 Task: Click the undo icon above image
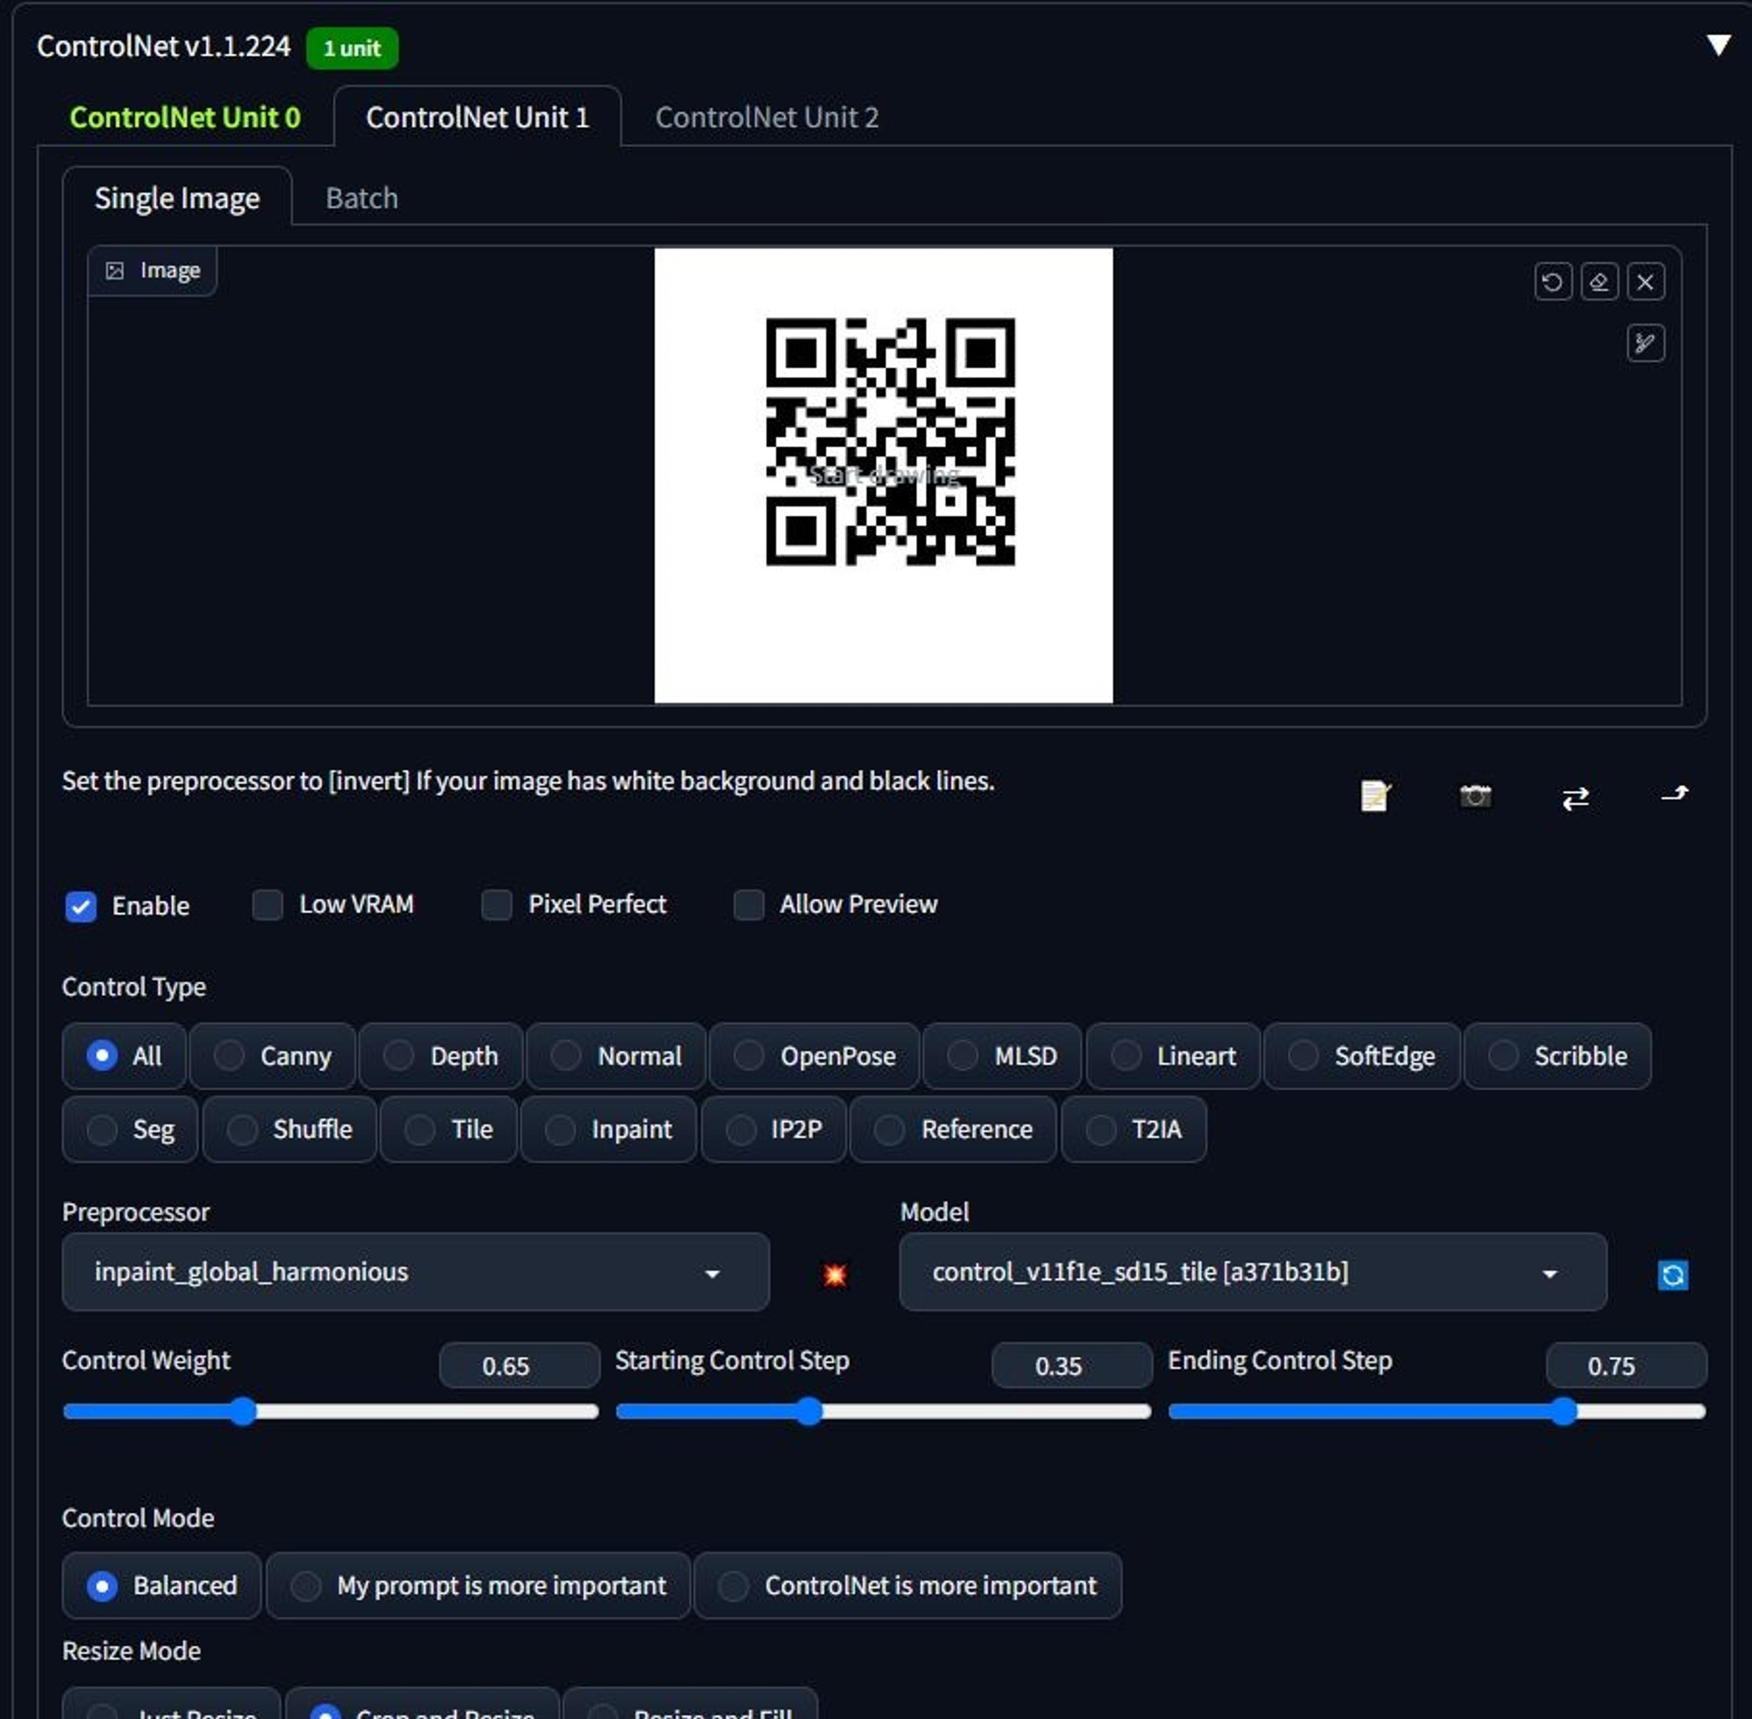coord(1553,282)
